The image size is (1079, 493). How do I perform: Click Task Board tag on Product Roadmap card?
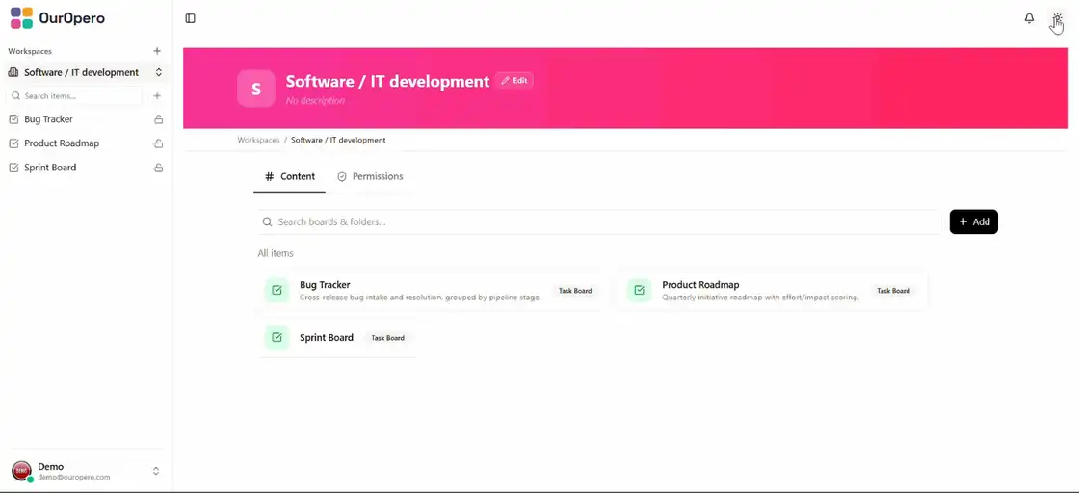pos(893,291)
